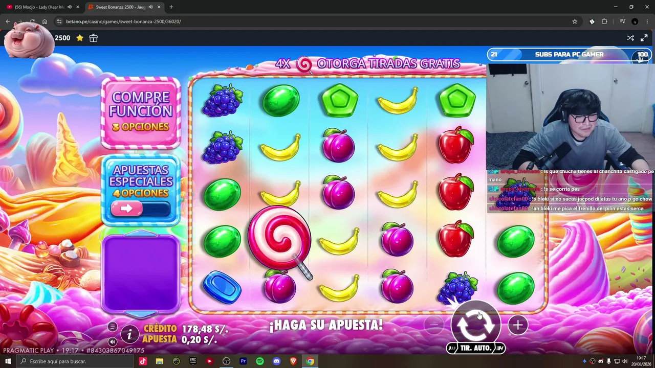Open TikTok from the taskbar
This screenshot has width=655, height=368.
[143, 361]
